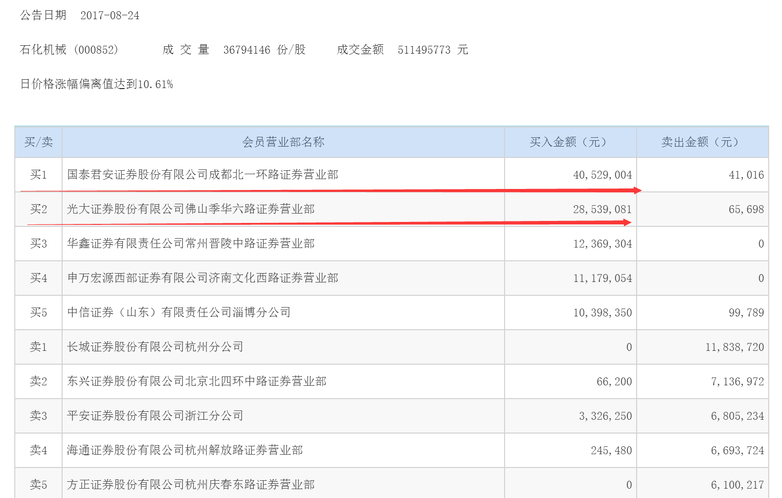Screen dimensions: 782x498
Task: Click the 会员营业部名称 column header
Action: tap(283, 142)
